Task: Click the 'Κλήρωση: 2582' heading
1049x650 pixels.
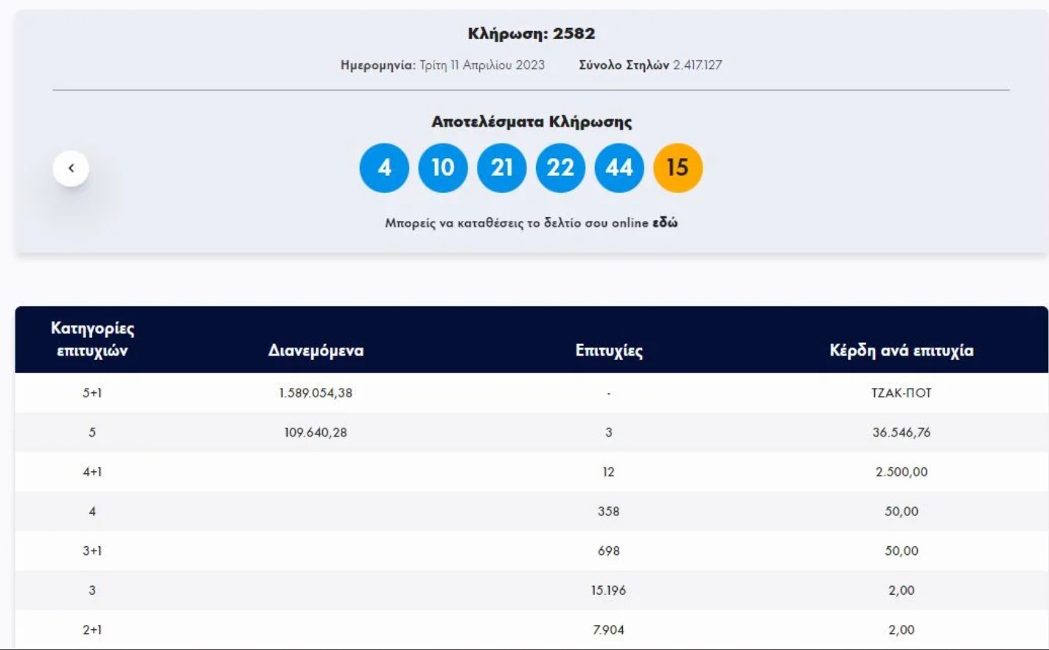Action: tap(531, 33)
